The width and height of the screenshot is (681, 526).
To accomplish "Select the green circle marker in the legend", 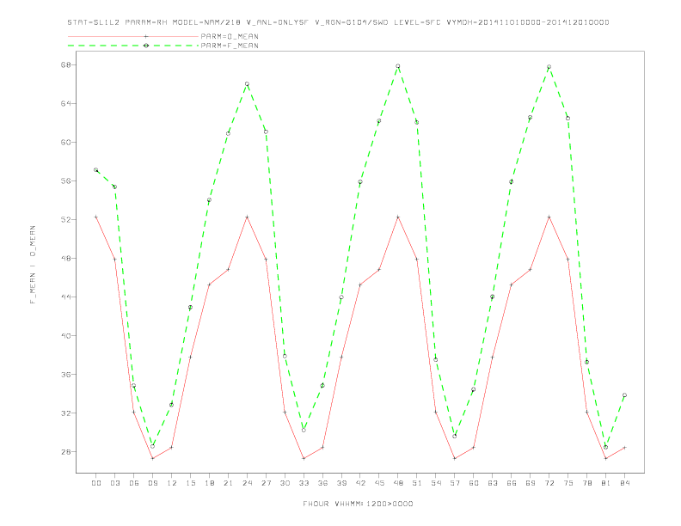I will (x=146, y=46).
